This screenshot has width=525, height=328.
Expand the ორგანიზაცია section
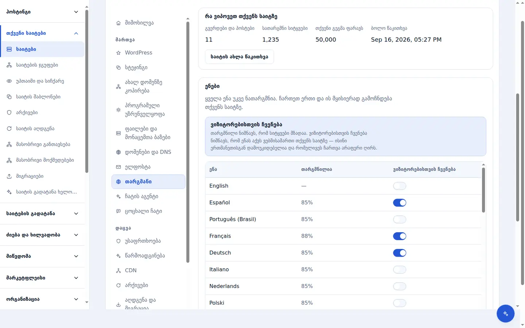click(42, 299)
